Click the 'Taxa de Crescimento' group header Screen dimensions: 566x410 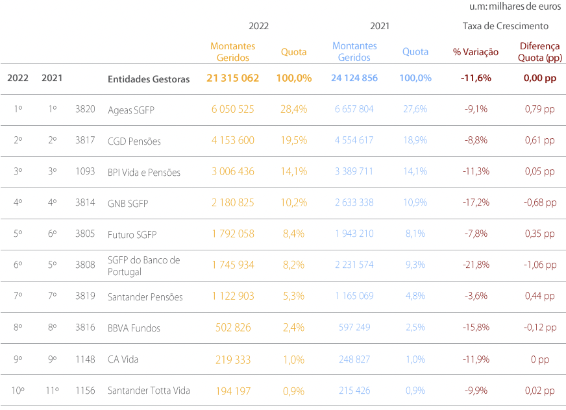(506, 26)
